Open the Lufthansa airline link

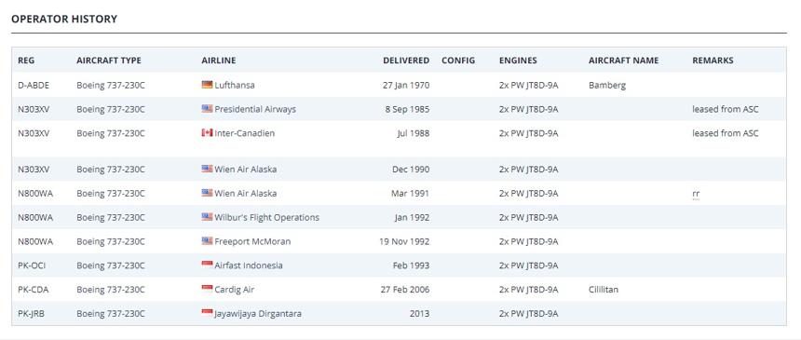pos(235,86)
